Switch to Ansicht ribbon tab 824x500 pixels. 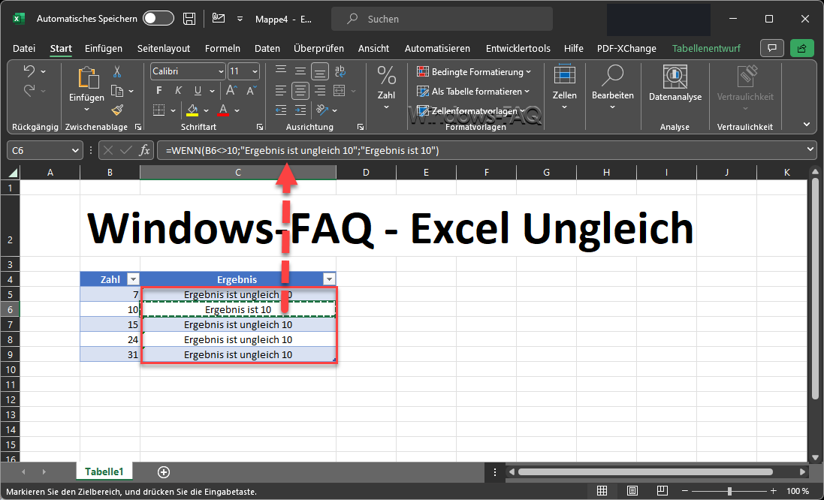click(x=373, y=48)
